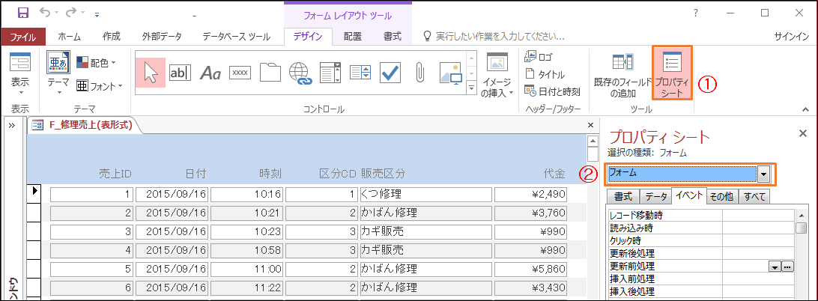This screenshot has width=818, height=301.
Task: Click the 更新後処理 property row
Action: click(x=701, y=254)
